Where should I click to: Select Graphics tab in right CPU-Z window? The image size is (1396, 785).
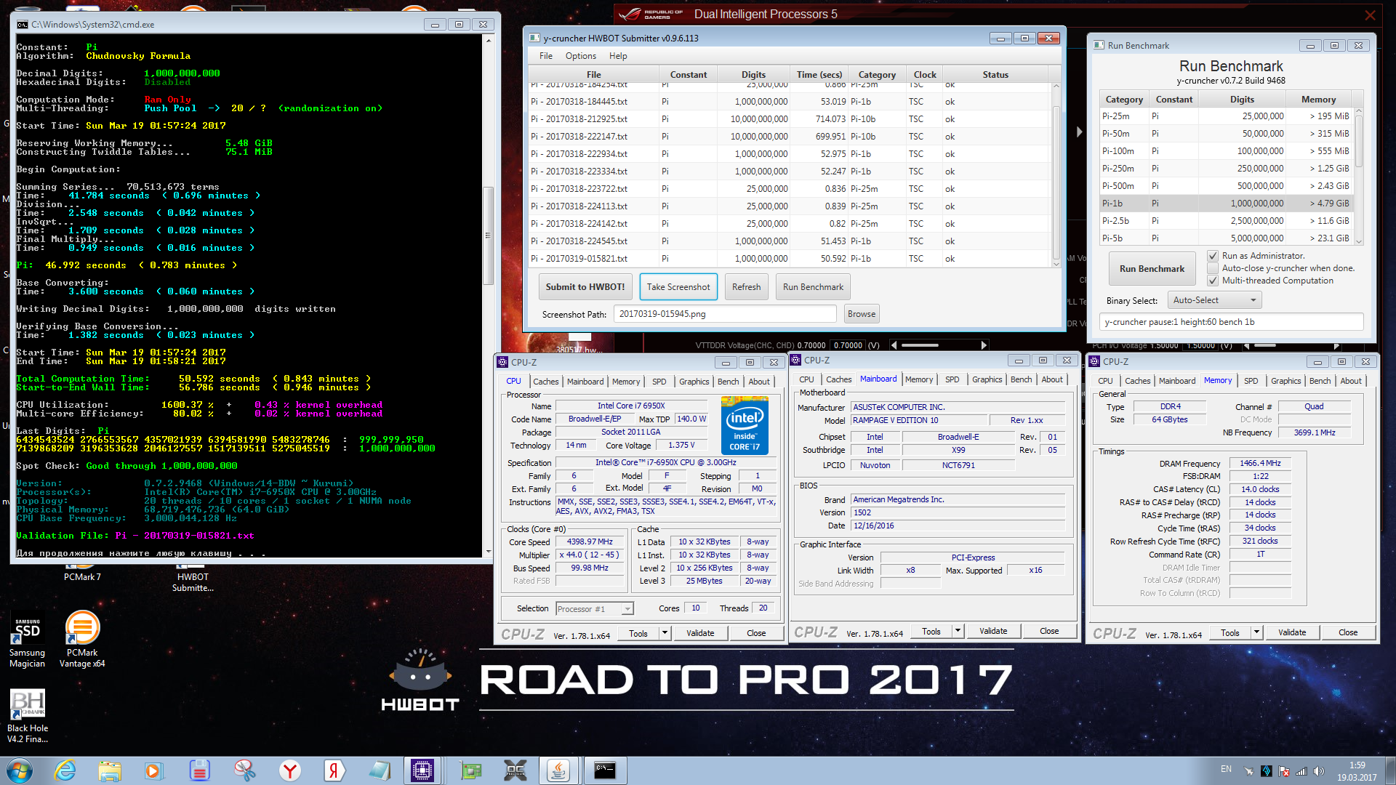pos(1285,381)
